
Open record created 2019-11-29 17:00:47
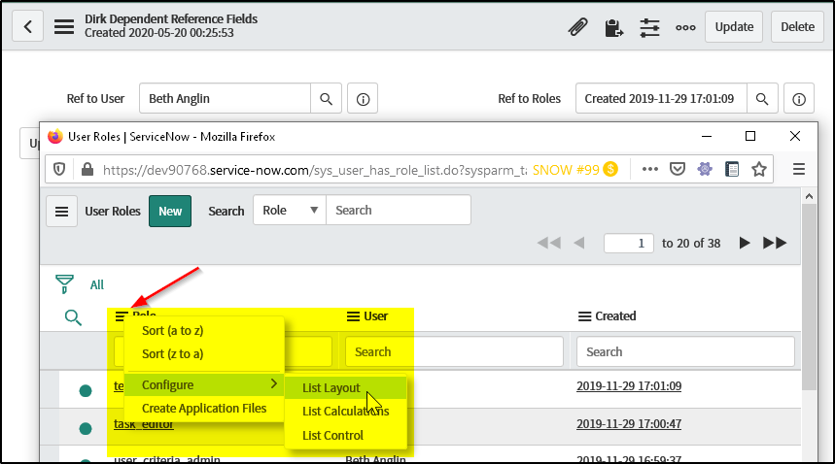pos(628,423)
